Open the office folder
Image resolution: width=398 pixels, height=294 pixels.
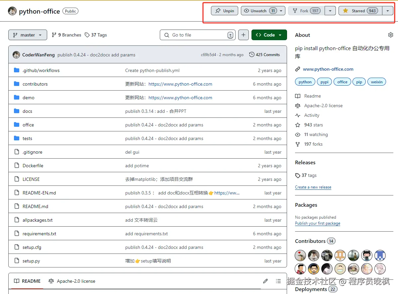[x=28, y=125]
